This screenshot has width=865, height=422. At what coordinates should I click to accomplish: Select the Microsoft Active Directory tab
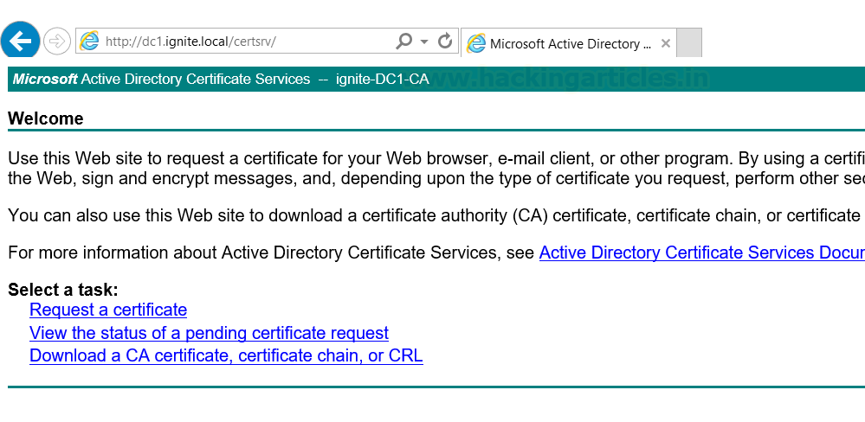[568, 43]
